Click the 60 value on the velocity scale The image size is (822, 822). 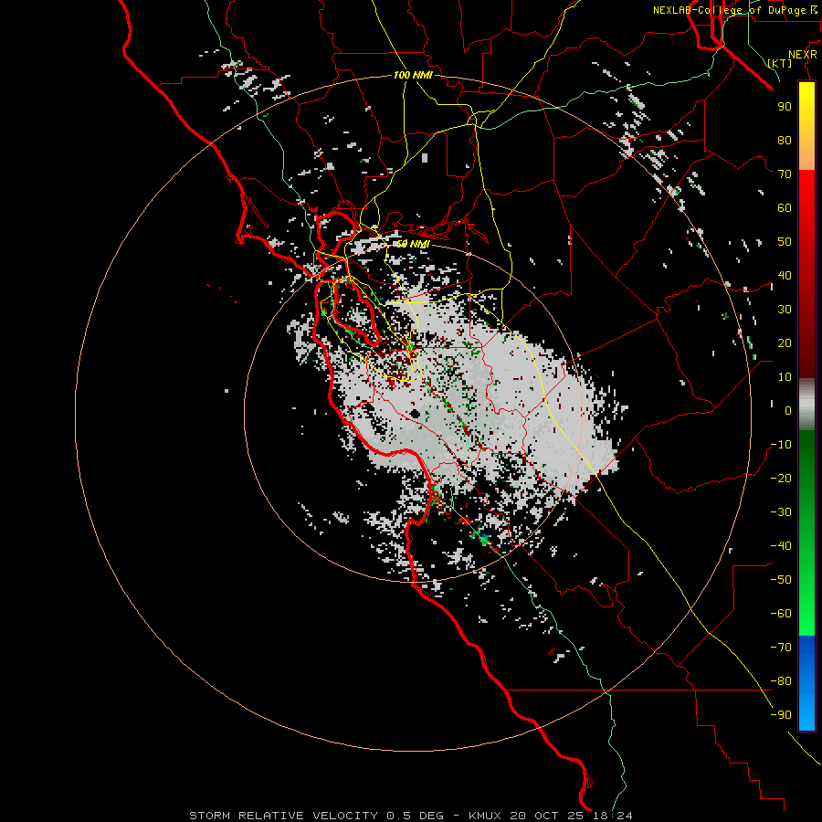[x=785, y=207]
